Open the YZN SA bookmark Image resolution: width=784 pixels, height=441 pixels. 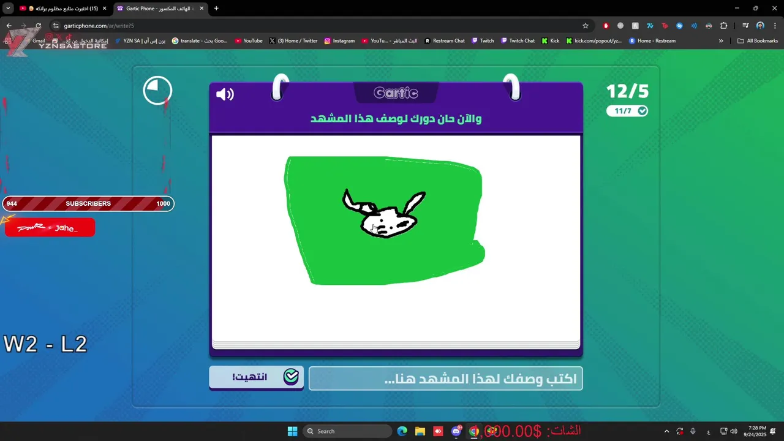140,41
